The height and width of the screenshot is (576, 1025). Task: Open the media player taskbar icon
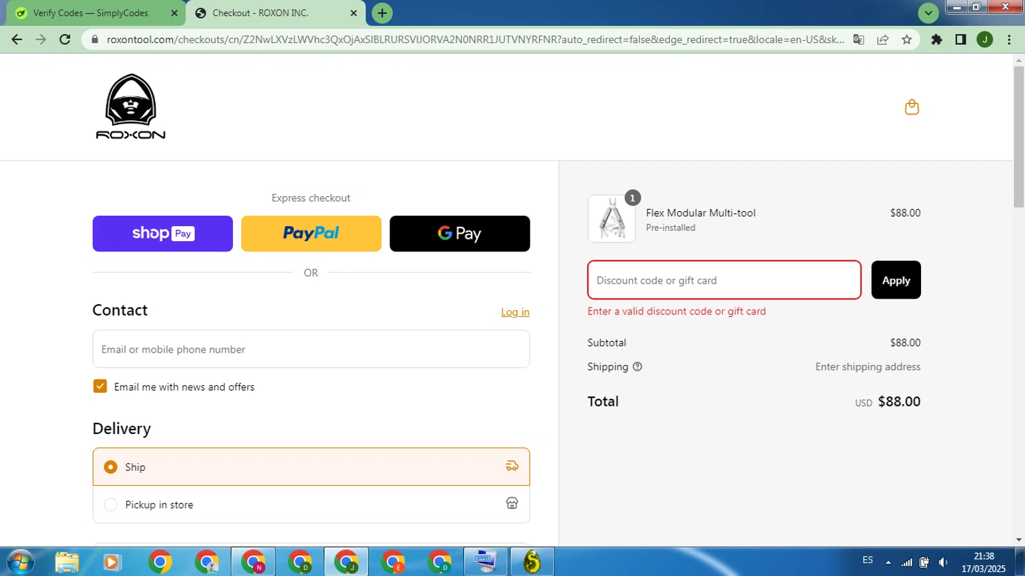pyautogui.click(x=111, y=562)
